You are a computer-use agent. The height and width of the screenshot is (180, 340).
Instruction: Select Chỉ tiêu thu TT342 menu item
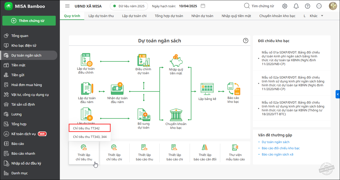pyautogui.click(x=90, y=128)
